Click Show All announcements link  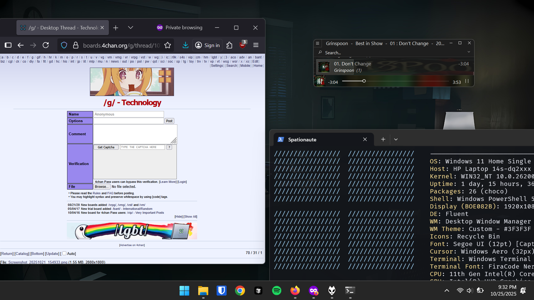pos(190,217)
